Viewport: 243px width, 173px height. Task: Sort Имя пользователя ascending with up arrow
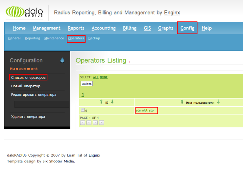point(182,102)
